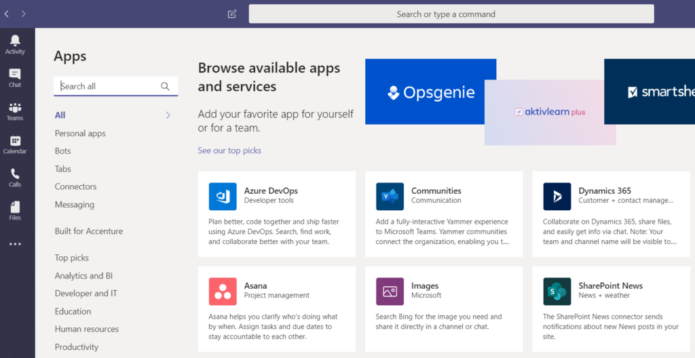Go to the Teams icon
Screen dimensions: 695x358
coord(15,108)
